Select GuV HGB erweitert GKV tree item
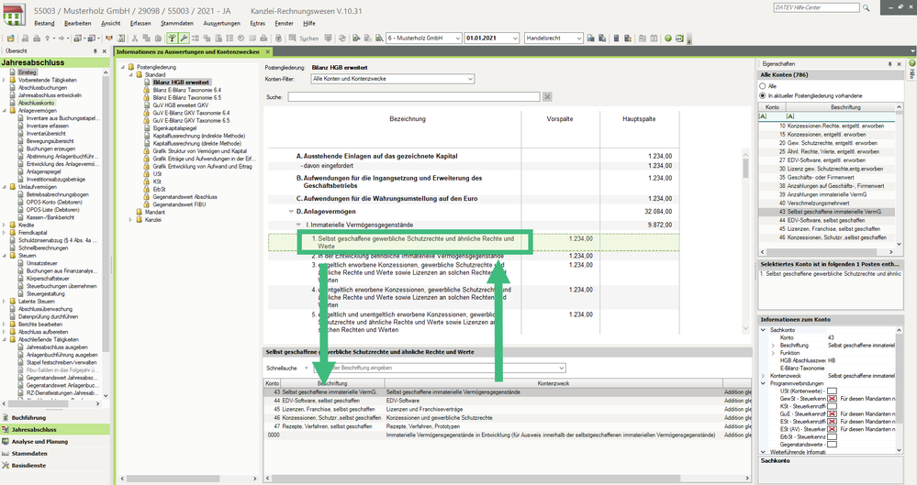 [180, 105]
